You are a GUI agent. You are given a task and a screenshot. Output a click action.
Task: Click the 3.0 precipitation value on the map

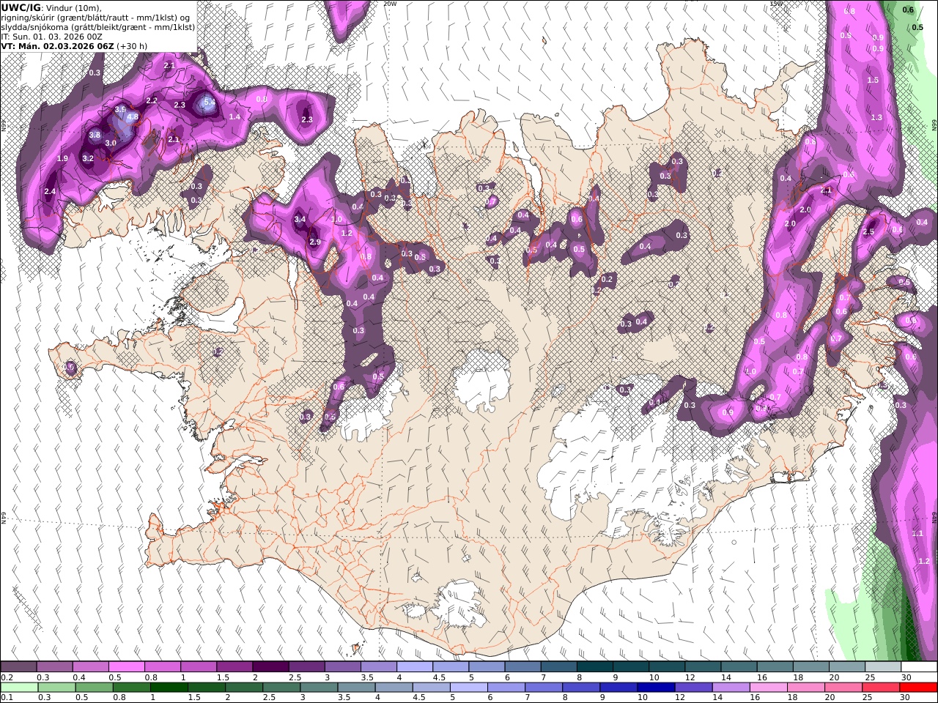coord(111,143)
